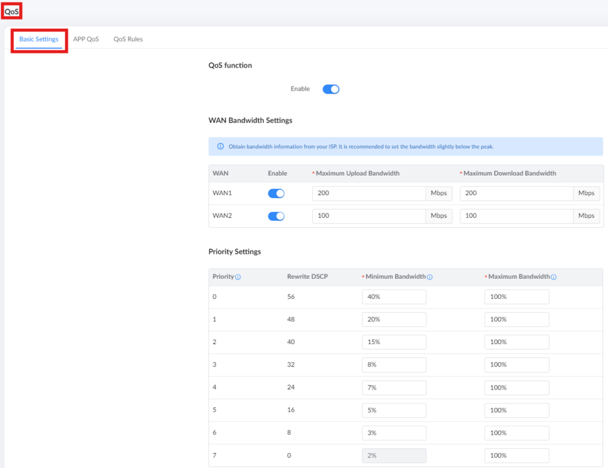
Task: Edit priority 5 maximum bandwidth field
Action: [x=517, y=410]
